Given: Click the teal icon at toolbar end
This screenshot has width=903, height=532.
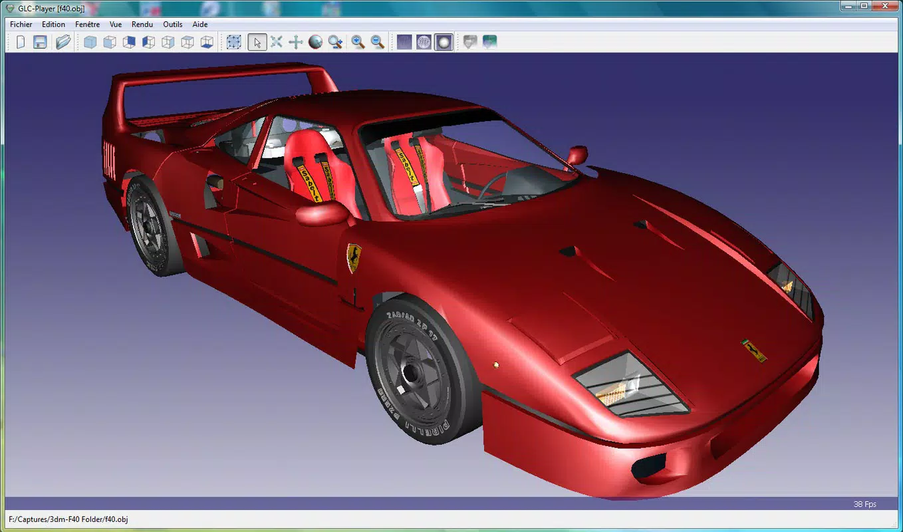Looking at the screenshot, I should (x=490, y=43).
